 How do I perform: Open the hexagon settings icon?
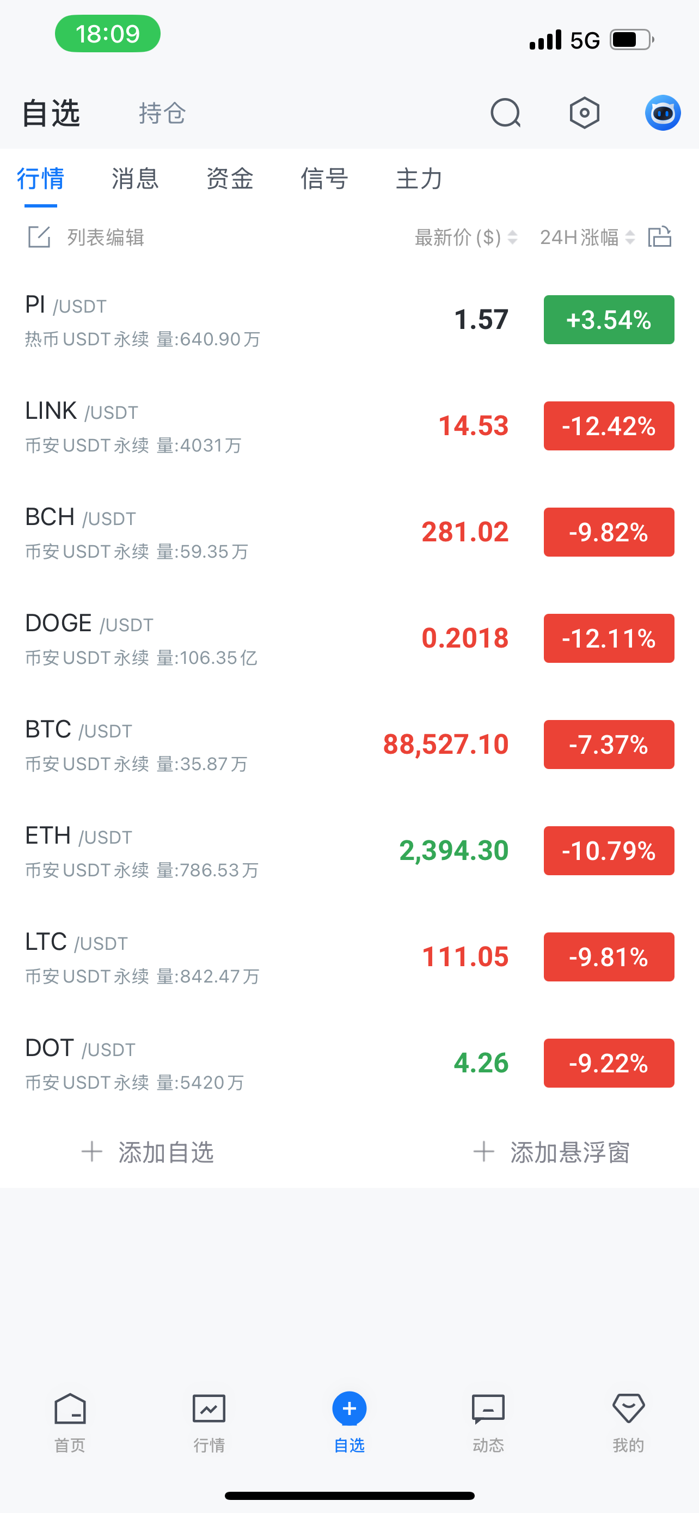pyautogui.click(x=584, y=113)
